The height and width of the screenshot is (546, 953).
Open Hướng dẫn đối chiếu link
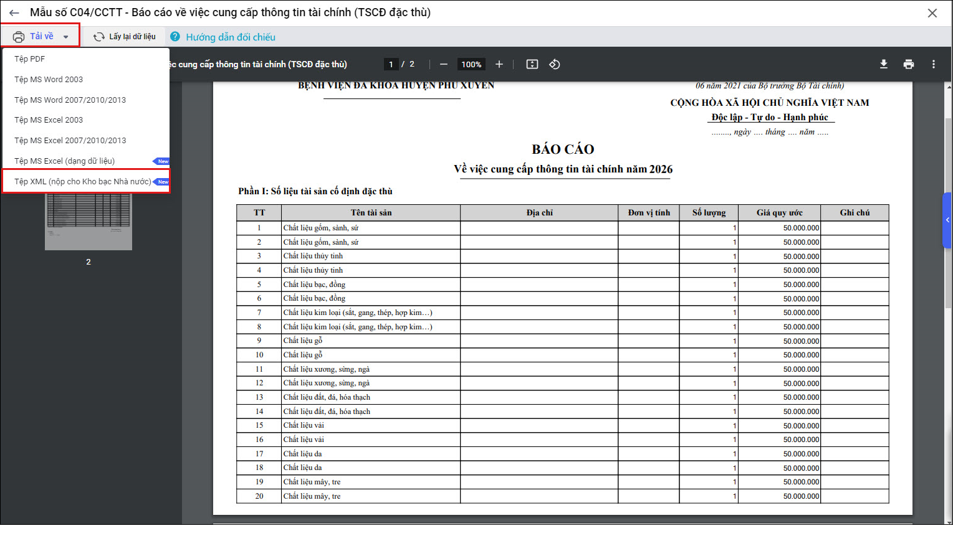tap(231, 37)
